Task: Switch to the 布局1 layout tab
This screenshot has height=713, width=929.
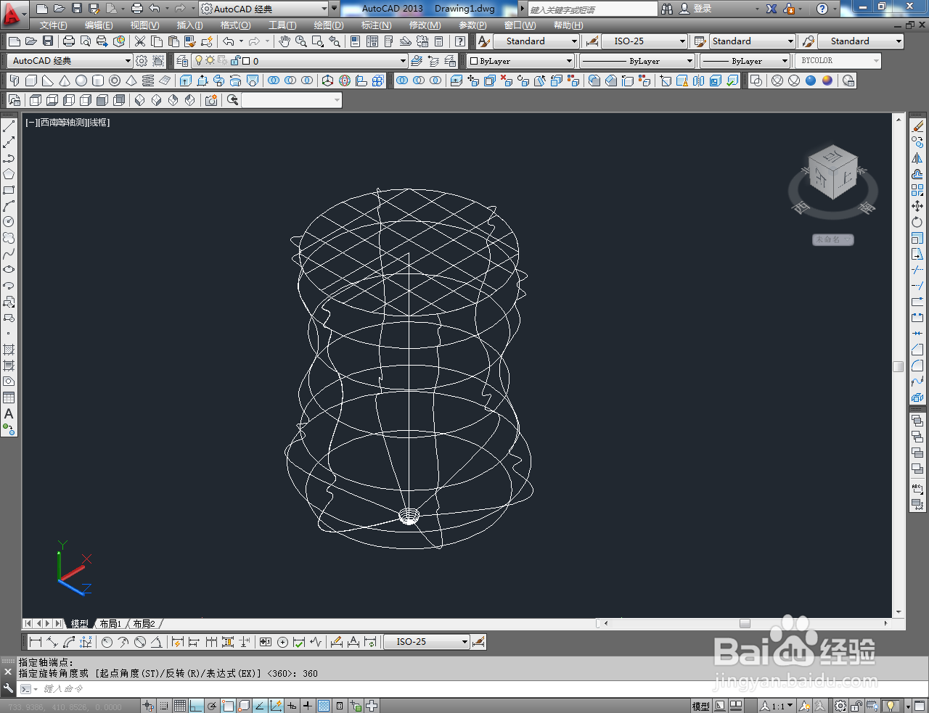Action: (x=110, y=624)
